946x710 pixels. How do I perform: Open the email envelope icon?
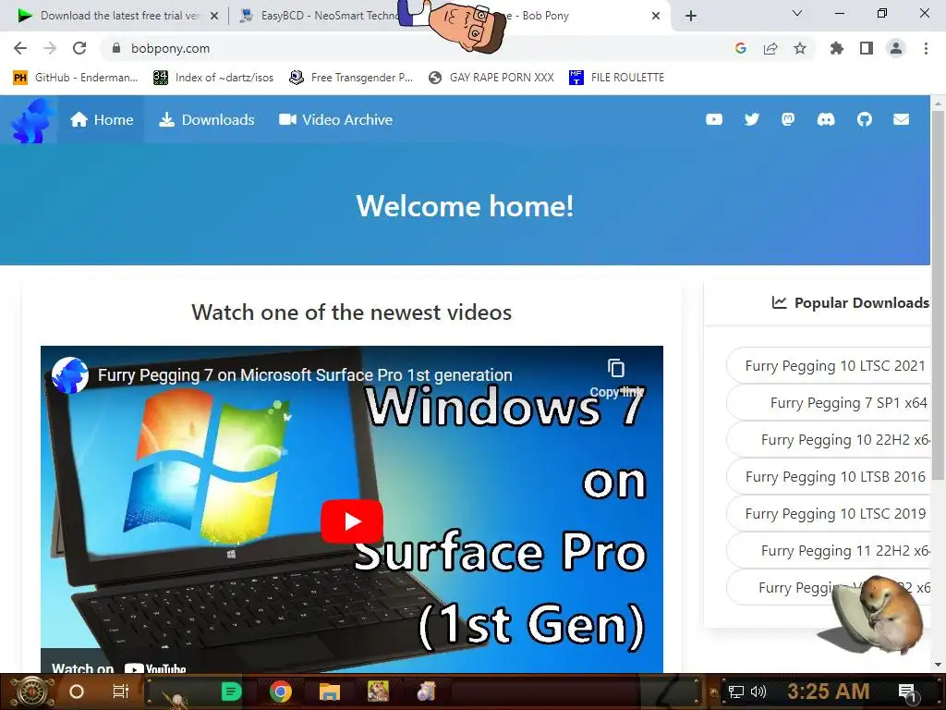[x=902, y=119]
